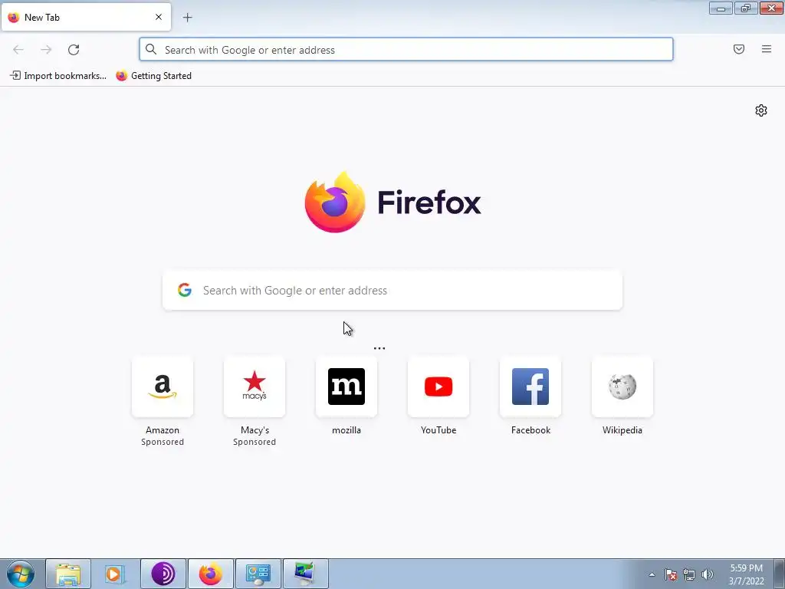Viewport: 785px width, 589px height.
Task: Open the YouTube shortcut tile
Action: click(x=438, y=387)
